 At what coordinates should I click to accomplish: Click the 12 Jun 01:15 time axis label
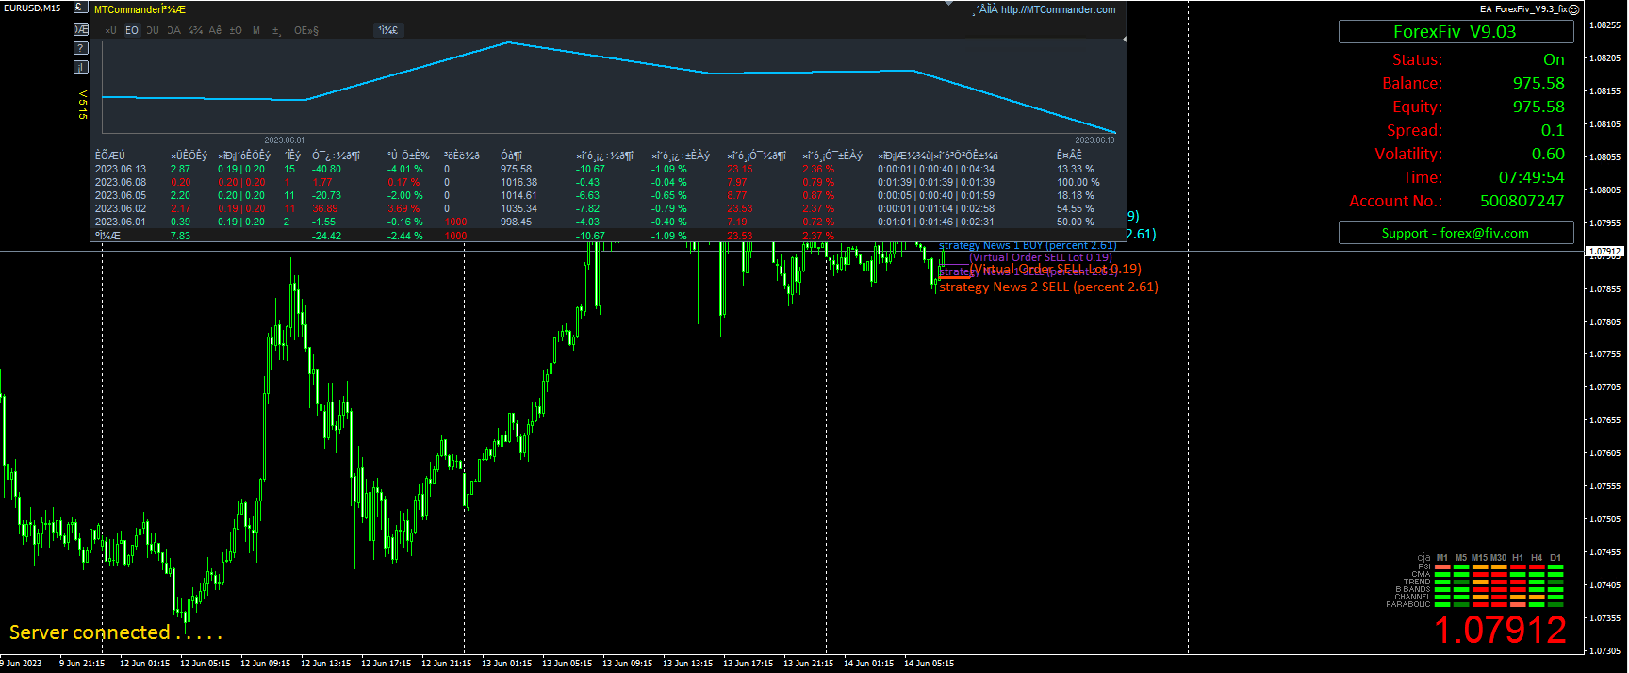coord(144,664)
